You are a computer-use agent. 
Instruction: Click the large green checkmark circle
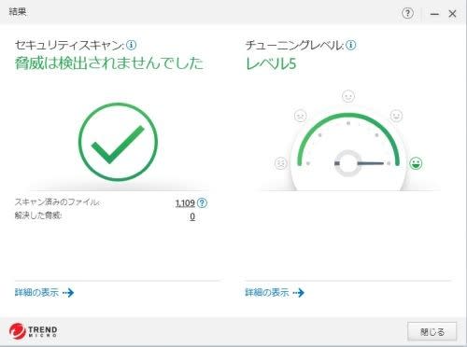click(x=118, y=142)
